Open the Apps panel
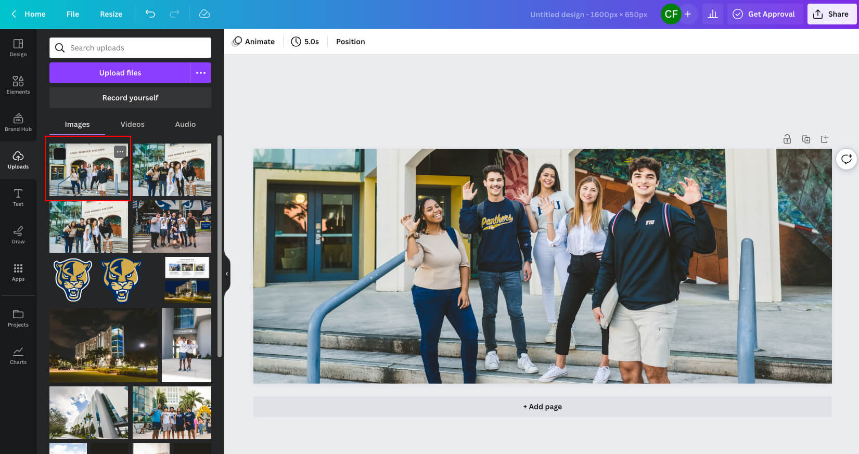The width and height of the screenshot is (859, 454). tap(18, 272)
